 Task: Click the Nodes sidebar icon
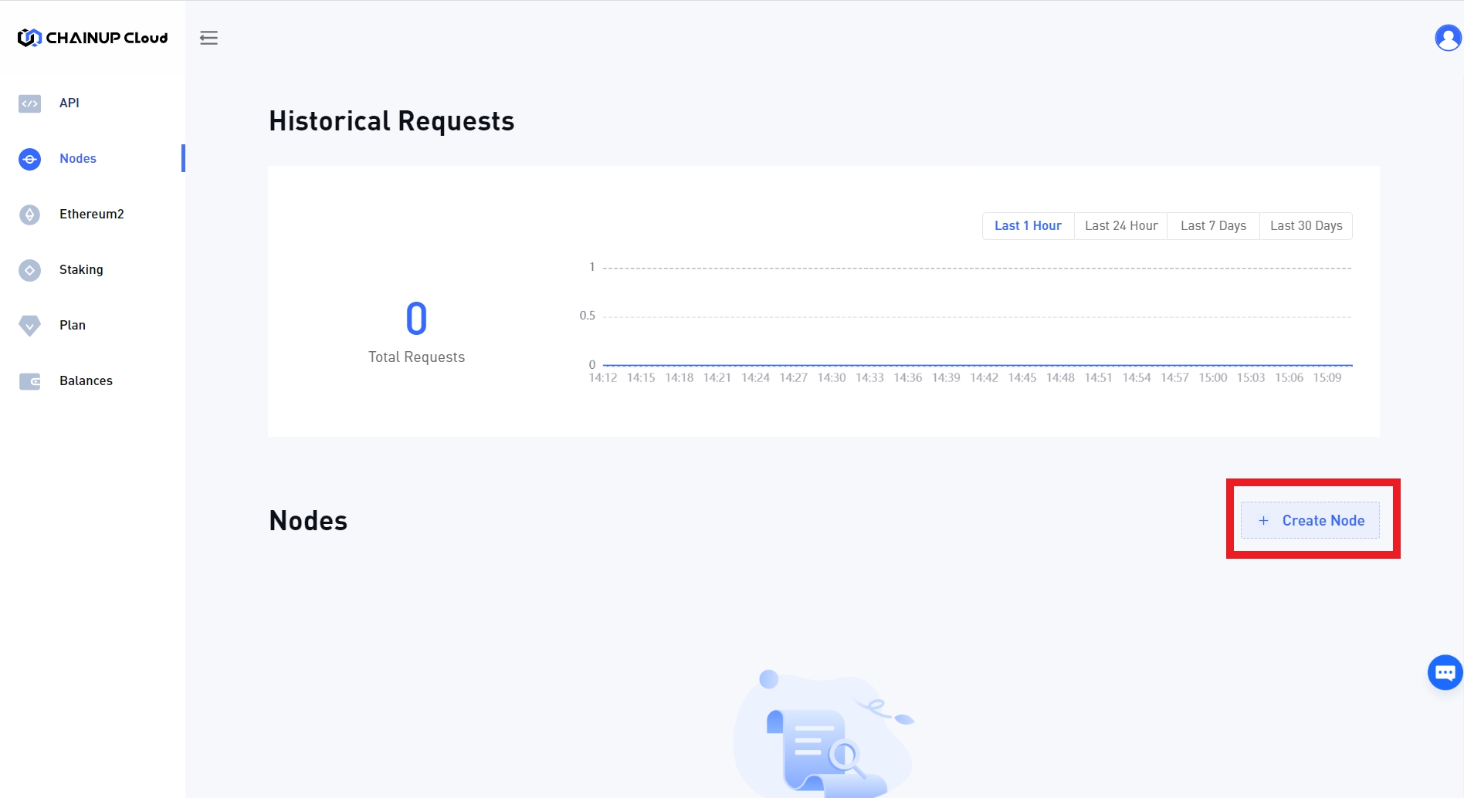pyautogui.click(x=29, y=159)
